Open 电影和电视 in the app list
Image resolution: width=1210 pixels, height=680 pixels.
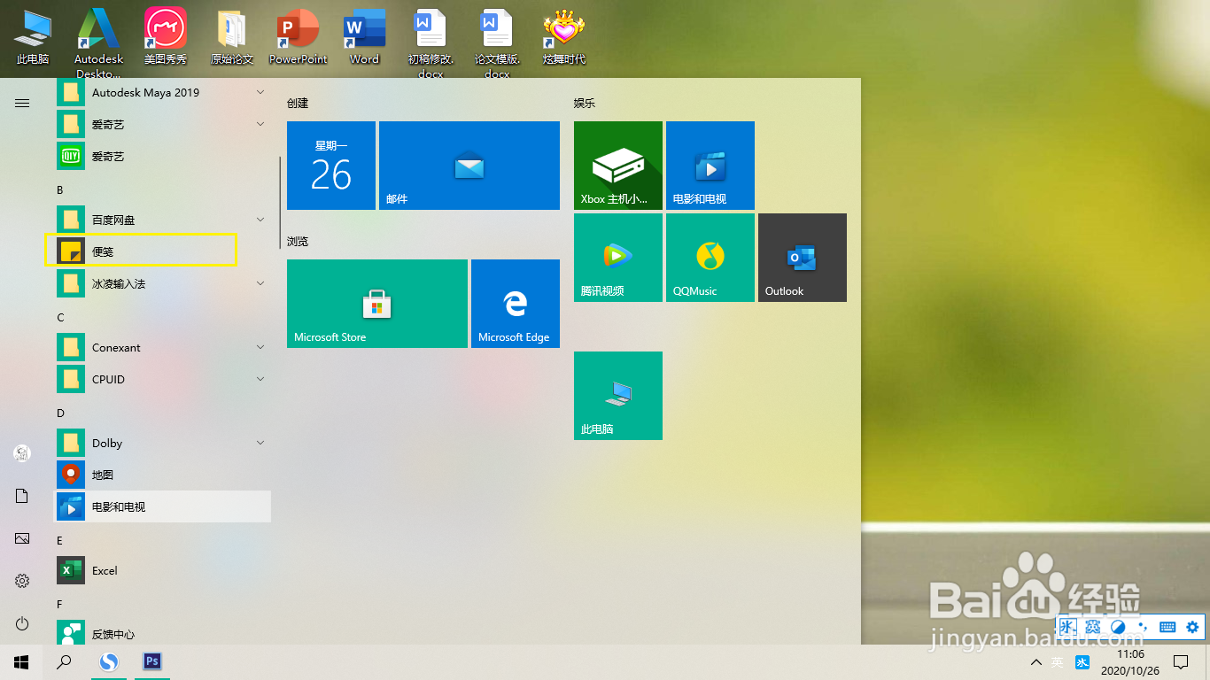pyautogui.click(x=163, y=506)
